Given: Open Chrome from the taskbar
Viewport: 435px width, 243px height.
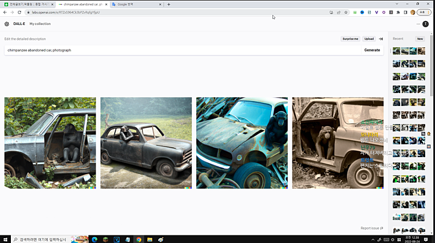Looking at the screenshot, I should [x=139, y=239].
